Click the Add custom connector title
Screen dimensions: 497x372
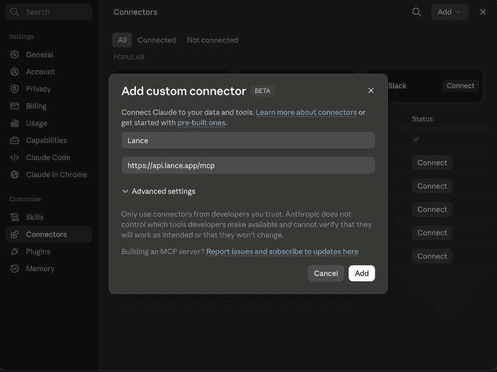click(183, 91)
